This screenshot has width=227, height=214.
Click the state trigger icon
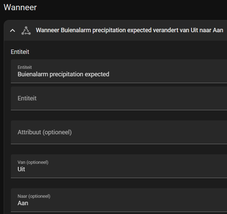pyautogui.click(x=26, y=31)
